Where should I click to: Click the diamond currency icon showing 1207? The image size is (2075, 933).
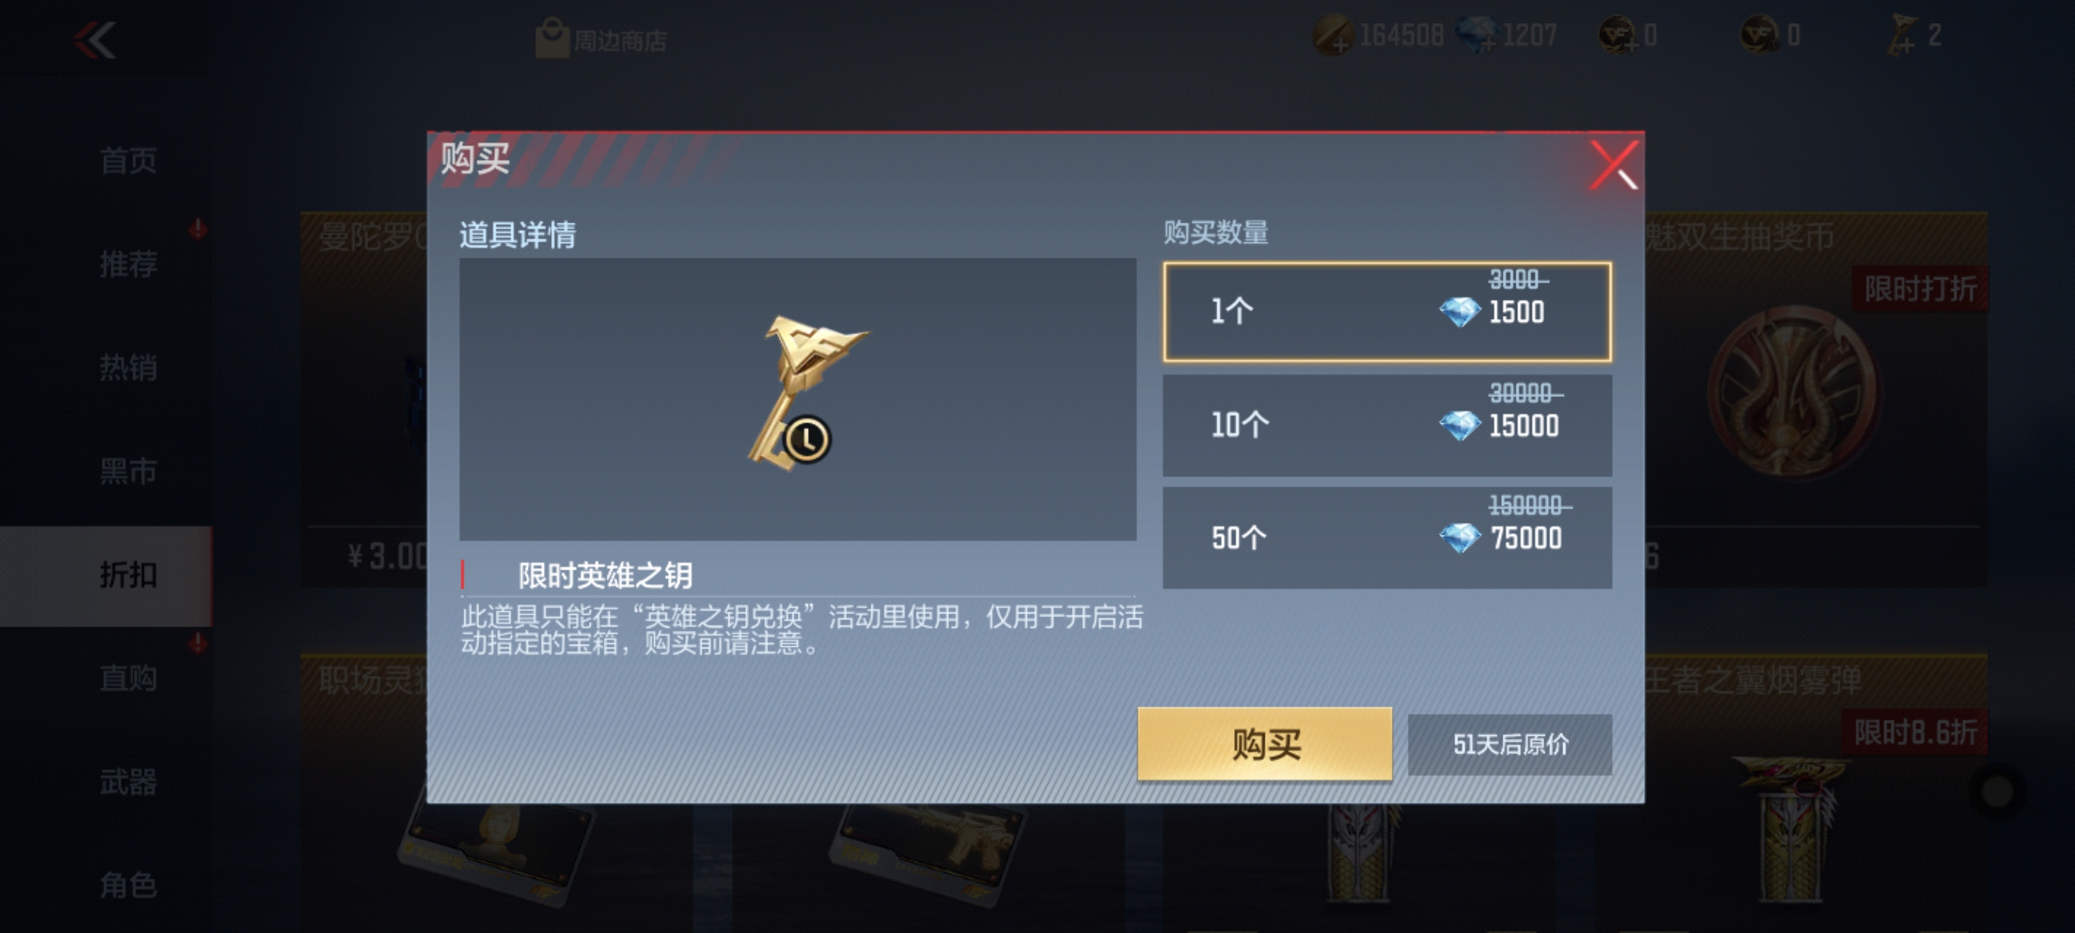tap(1477, 35)
